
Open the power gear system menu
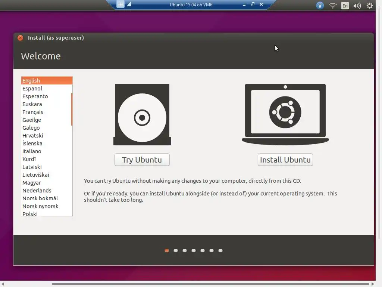370,5
